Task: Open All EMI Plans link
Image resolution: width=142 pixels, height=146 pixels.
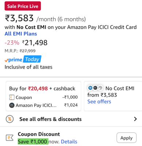Action: click(21, 34)
